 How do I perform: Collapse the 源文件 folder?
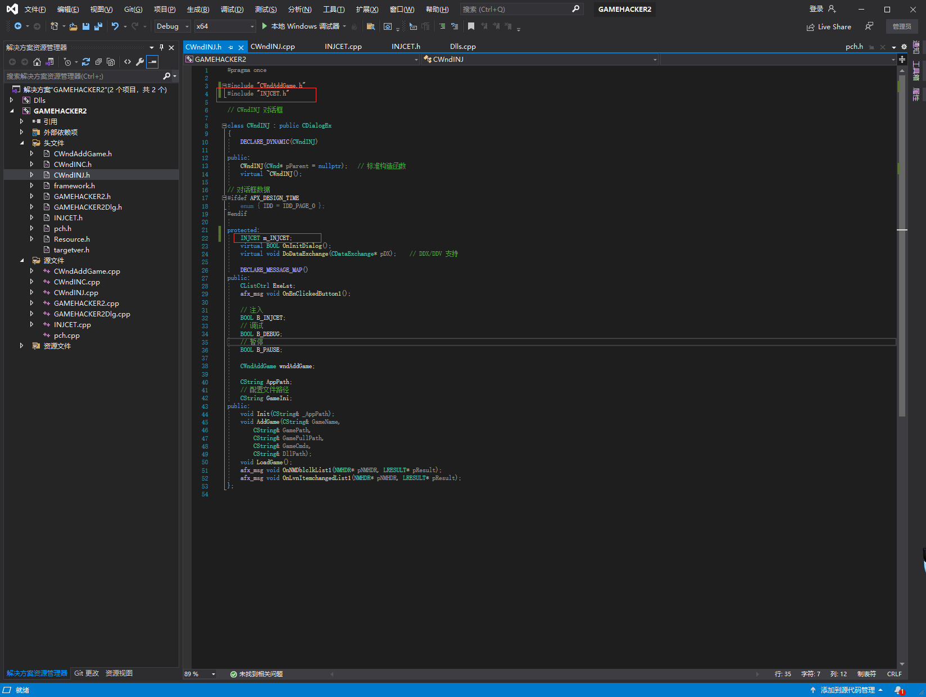(22, 260)
